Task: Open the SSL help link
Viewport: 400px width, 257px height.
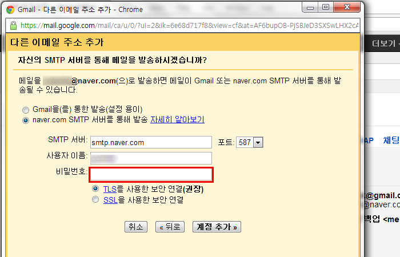Action: pyautogui.click(x=110, y=200)
